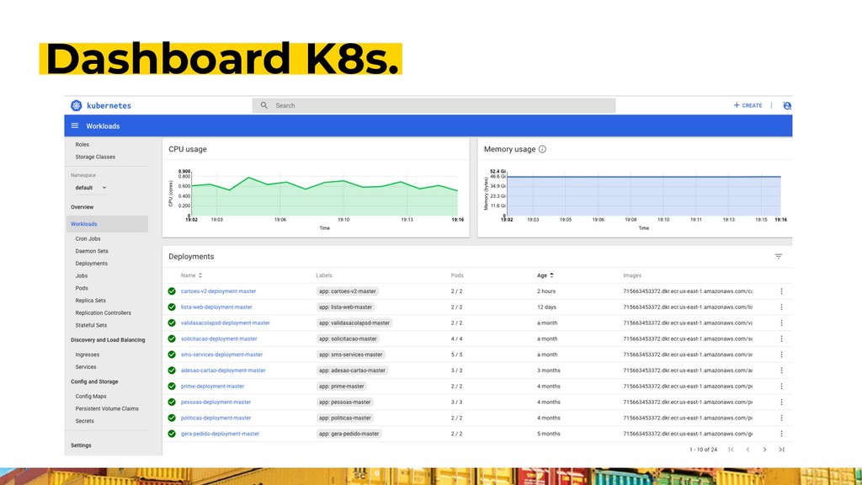Sort deployments by Name column
The height and width of the screenshot is (485, 862).
(x=191, y=275)
